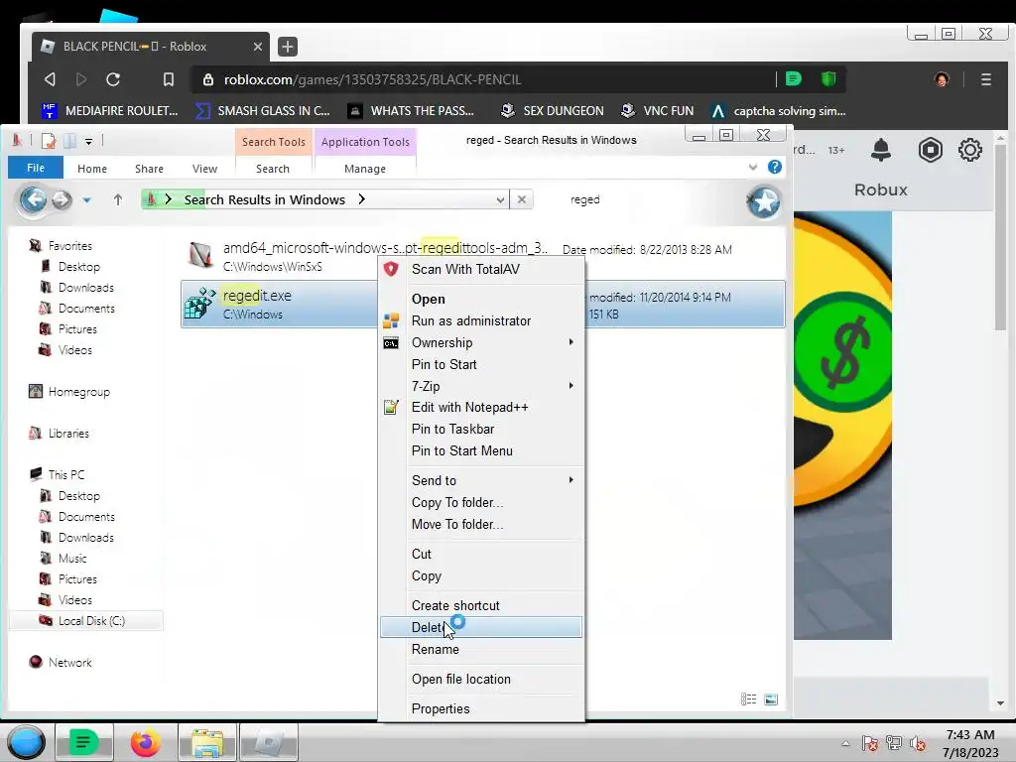1016x762 pixels.
Task: Switch to details view icon
Action: click(x=748, y=699)
